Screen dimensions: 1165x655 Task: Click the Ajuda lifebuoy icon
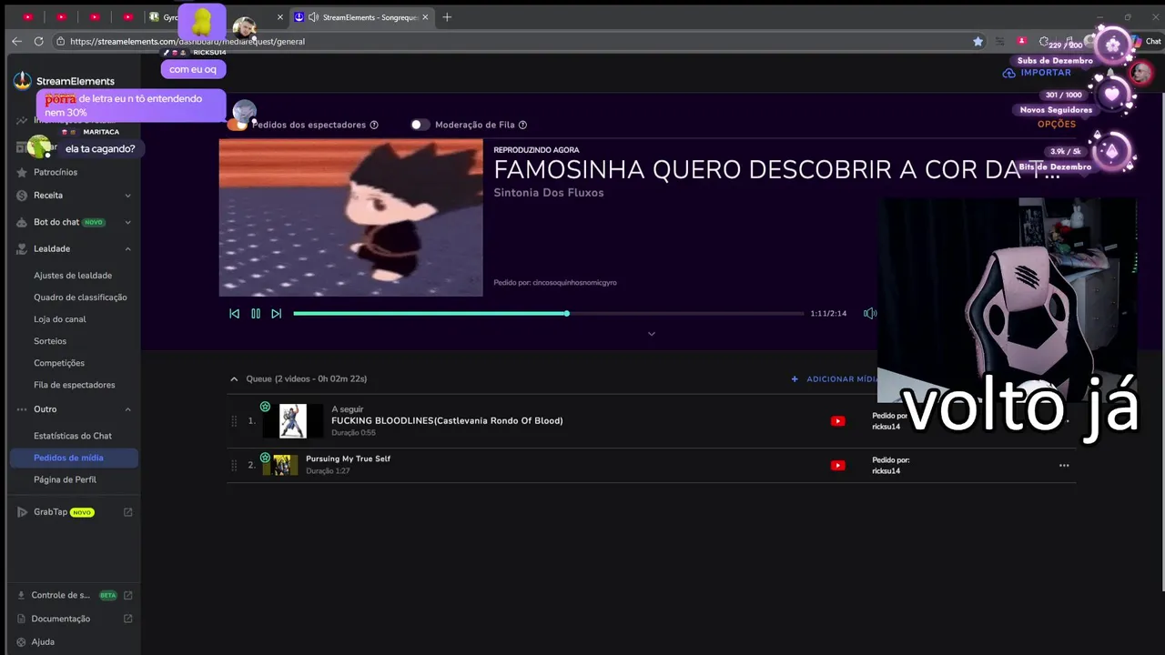(21, 641)
